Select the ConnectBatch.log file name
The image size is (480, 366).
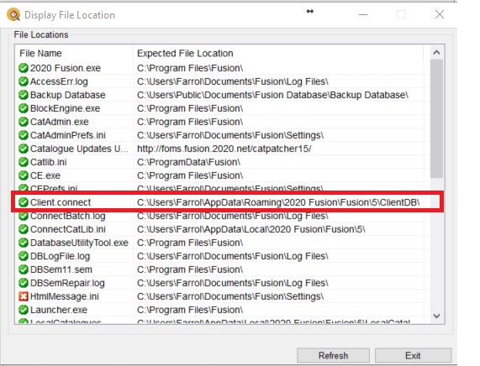click(67, 216)
